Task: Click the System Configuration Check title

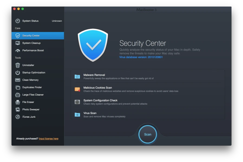Action: click(x=101, y=100)
